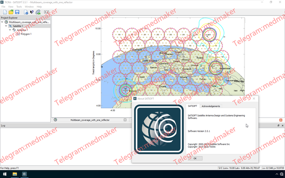Click the 'Software Version 3.5.1' text
285x178 pixels.
point(199,131)
